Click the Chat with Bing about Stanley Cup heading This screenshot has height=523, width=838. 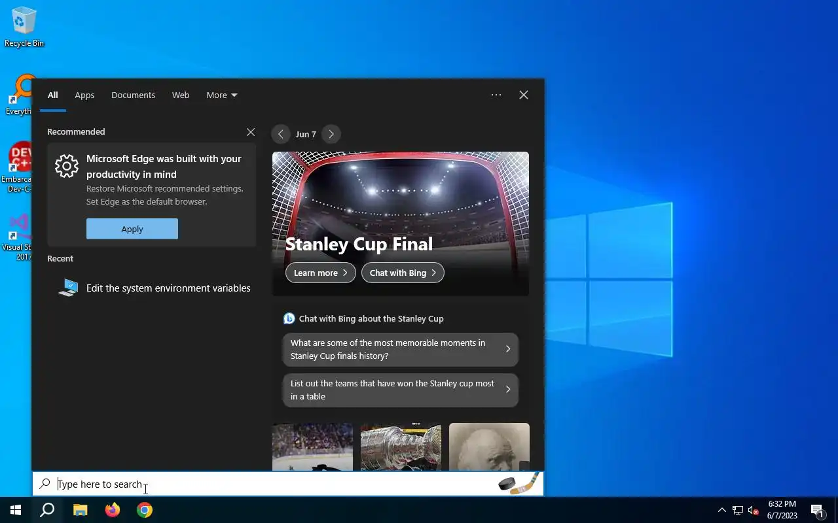(371, 318)
